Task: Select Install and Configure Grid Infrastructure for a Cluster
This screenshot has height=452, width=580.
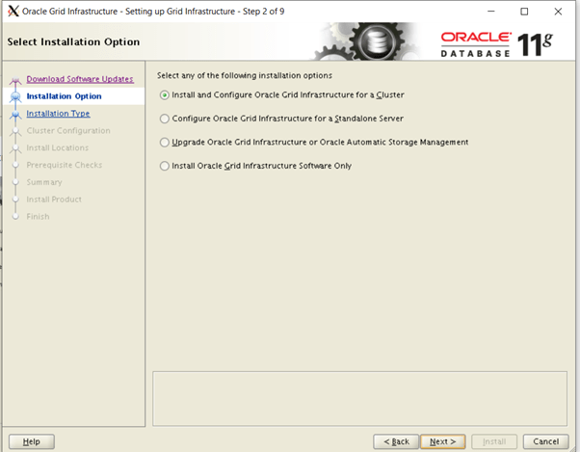Action: pos(165,94)
